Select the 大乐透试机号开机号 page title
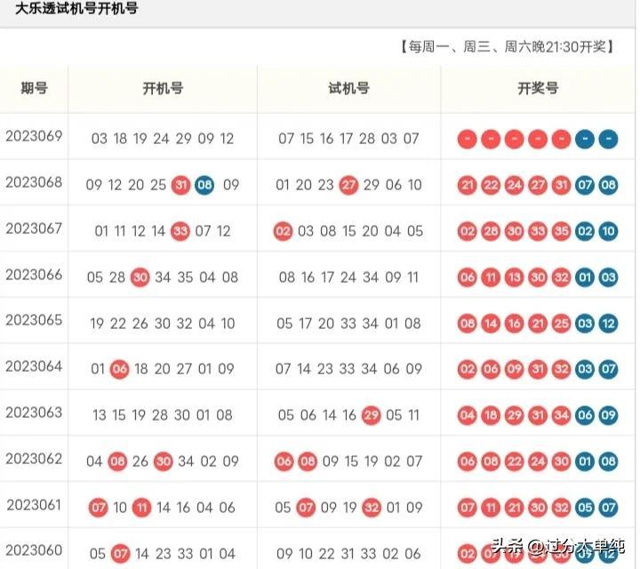 [76, 8]
